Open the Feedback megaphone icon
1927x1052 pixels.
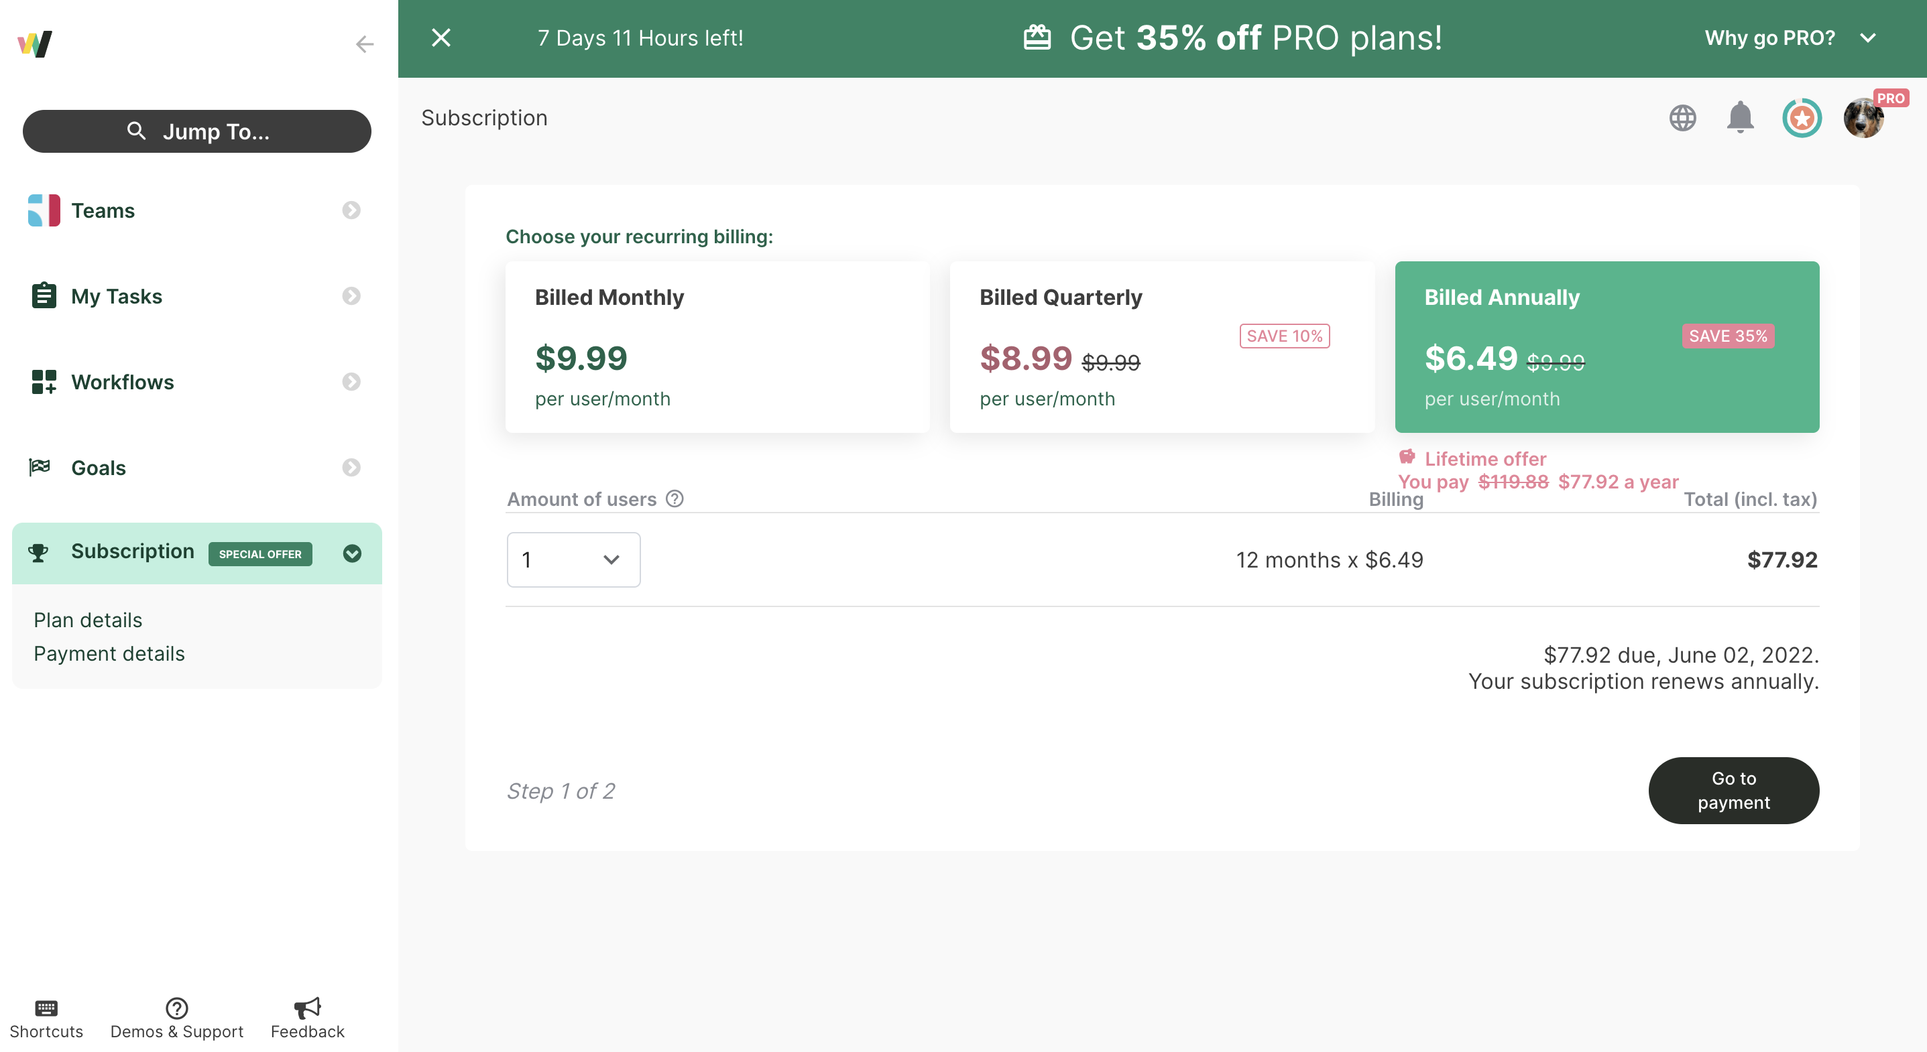click(308, 1007)
